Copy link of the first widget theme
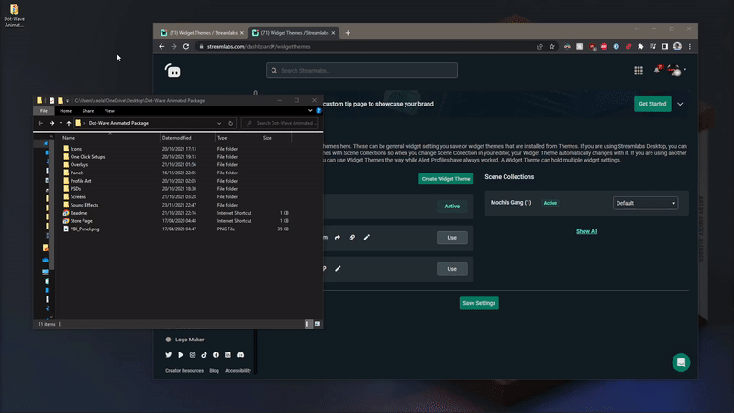Image resolution: width=734 pixels, height=413 pixels. [x=352, y=238]
